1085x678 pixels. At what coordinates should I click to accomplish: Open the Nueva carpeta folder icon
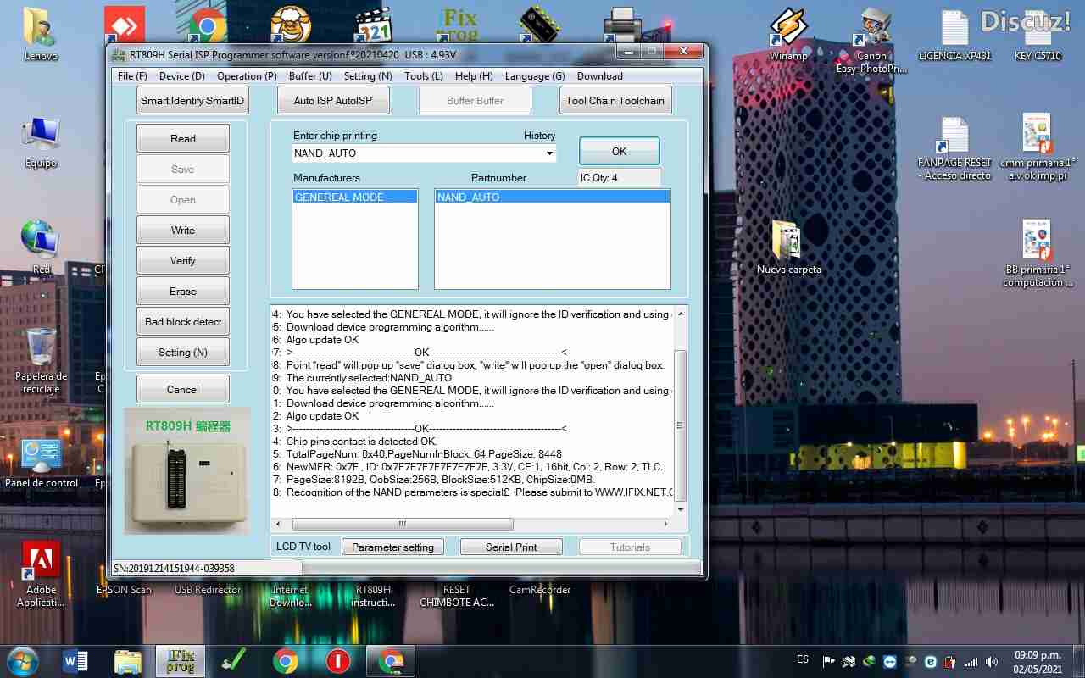point(788,242)
